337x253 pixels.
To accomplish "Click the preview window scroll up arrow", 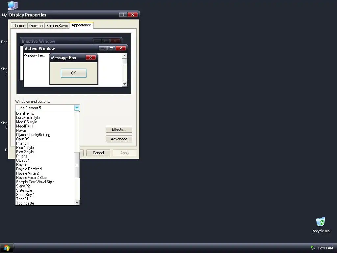I will 124,56.
